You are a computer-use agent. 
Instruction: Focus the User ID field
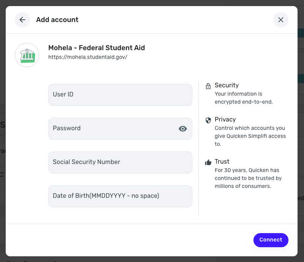(120, 95)
